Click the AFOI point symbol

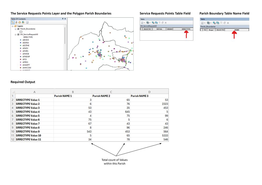[x=20, y=59]
